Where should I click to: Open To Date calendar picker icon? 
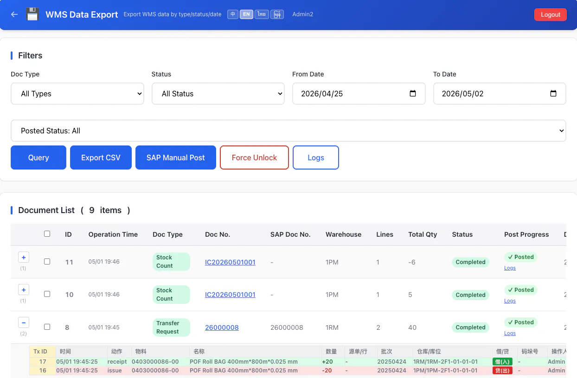(553, 94)
